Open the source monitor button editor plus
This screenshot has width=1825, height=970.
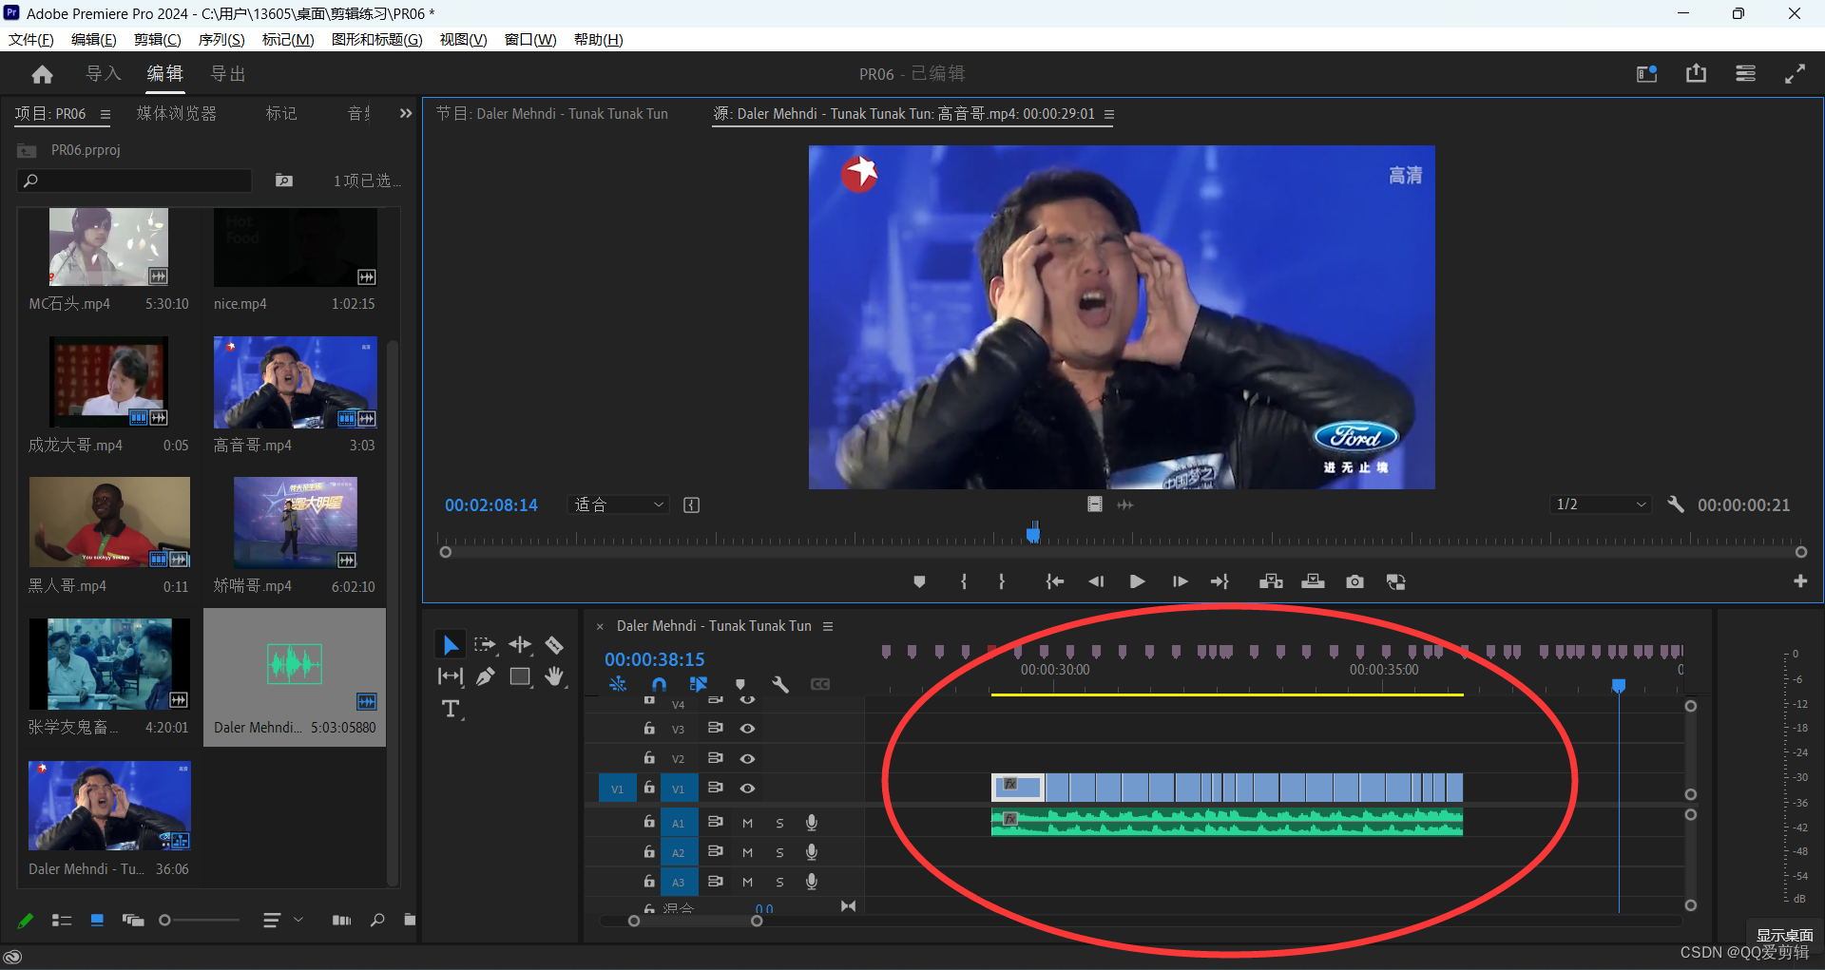pos(1800,581)
